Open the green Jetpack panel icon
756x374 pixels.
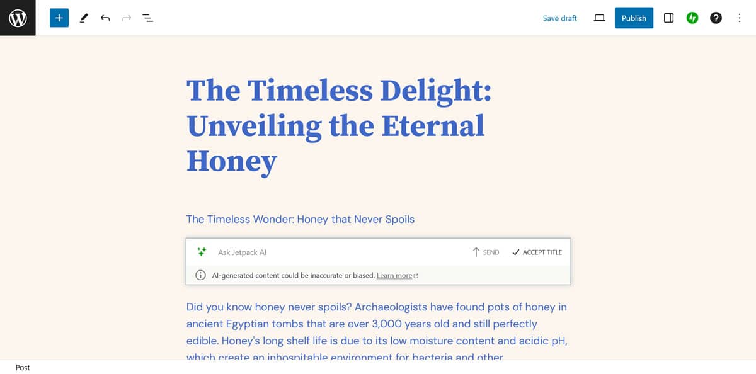click(692, 18)
